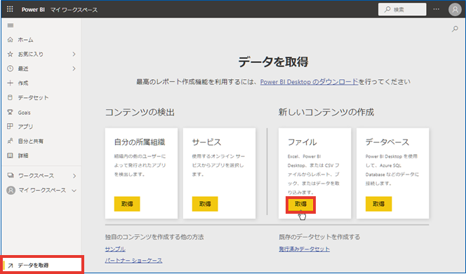Screen dimensions: 466x274
Task: Open the サンプル link
Action: pos(115,249)
